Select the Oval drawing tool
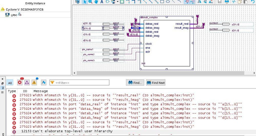The image size is (256, 136). (x=168, y=2)
